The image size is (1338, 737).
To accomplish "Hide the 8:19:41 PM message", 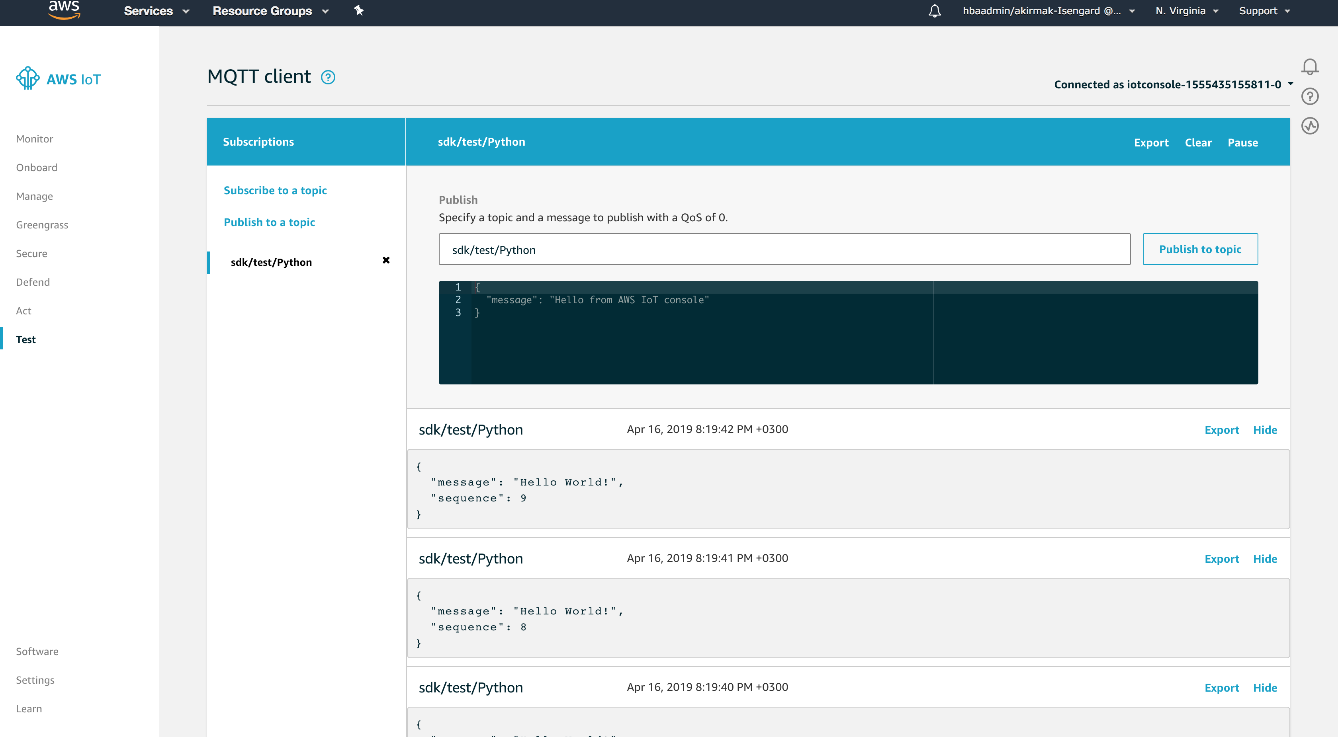I will 1265,558.
